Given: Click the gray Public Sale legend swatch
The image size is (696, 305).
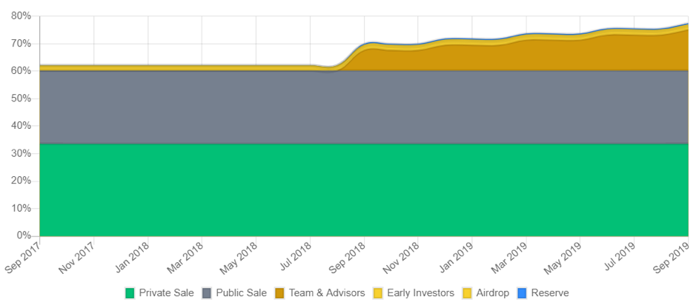Looking at the screenshot, I should [x=208, y=293].
